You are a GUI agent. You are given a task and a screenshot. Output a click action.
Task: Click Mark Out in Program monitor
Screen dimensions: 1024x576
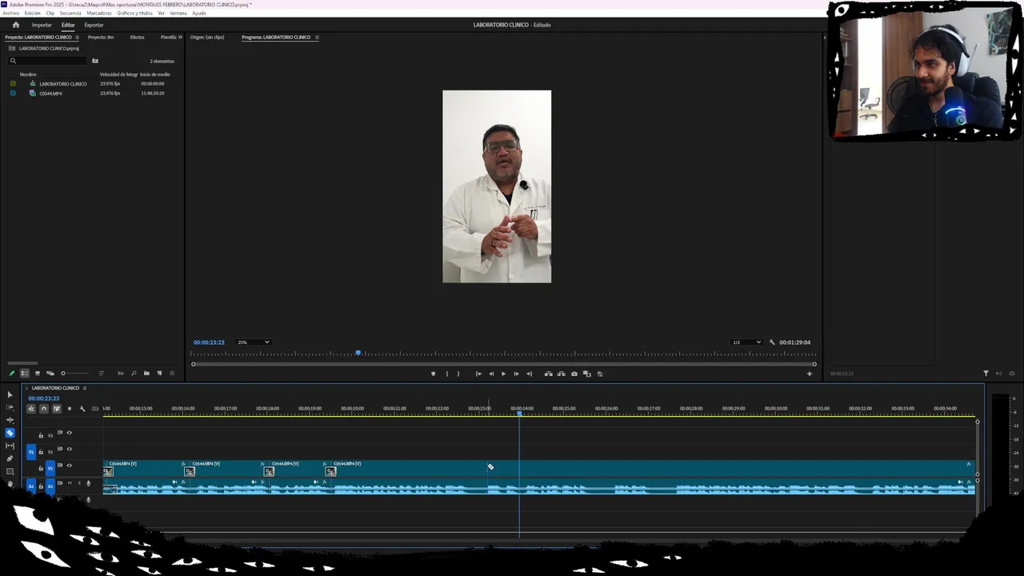point(458,374)
